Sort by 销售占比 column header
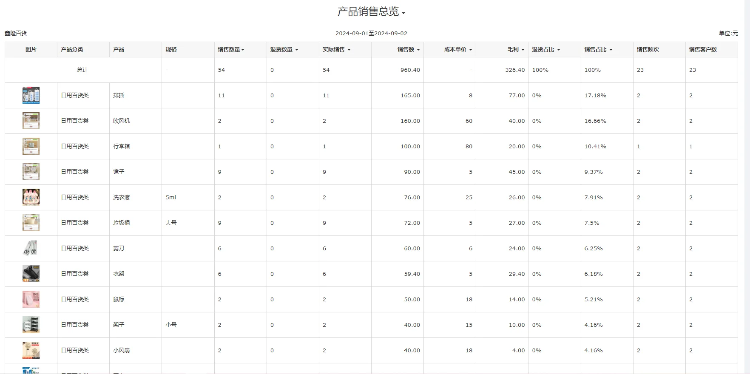 598,49
